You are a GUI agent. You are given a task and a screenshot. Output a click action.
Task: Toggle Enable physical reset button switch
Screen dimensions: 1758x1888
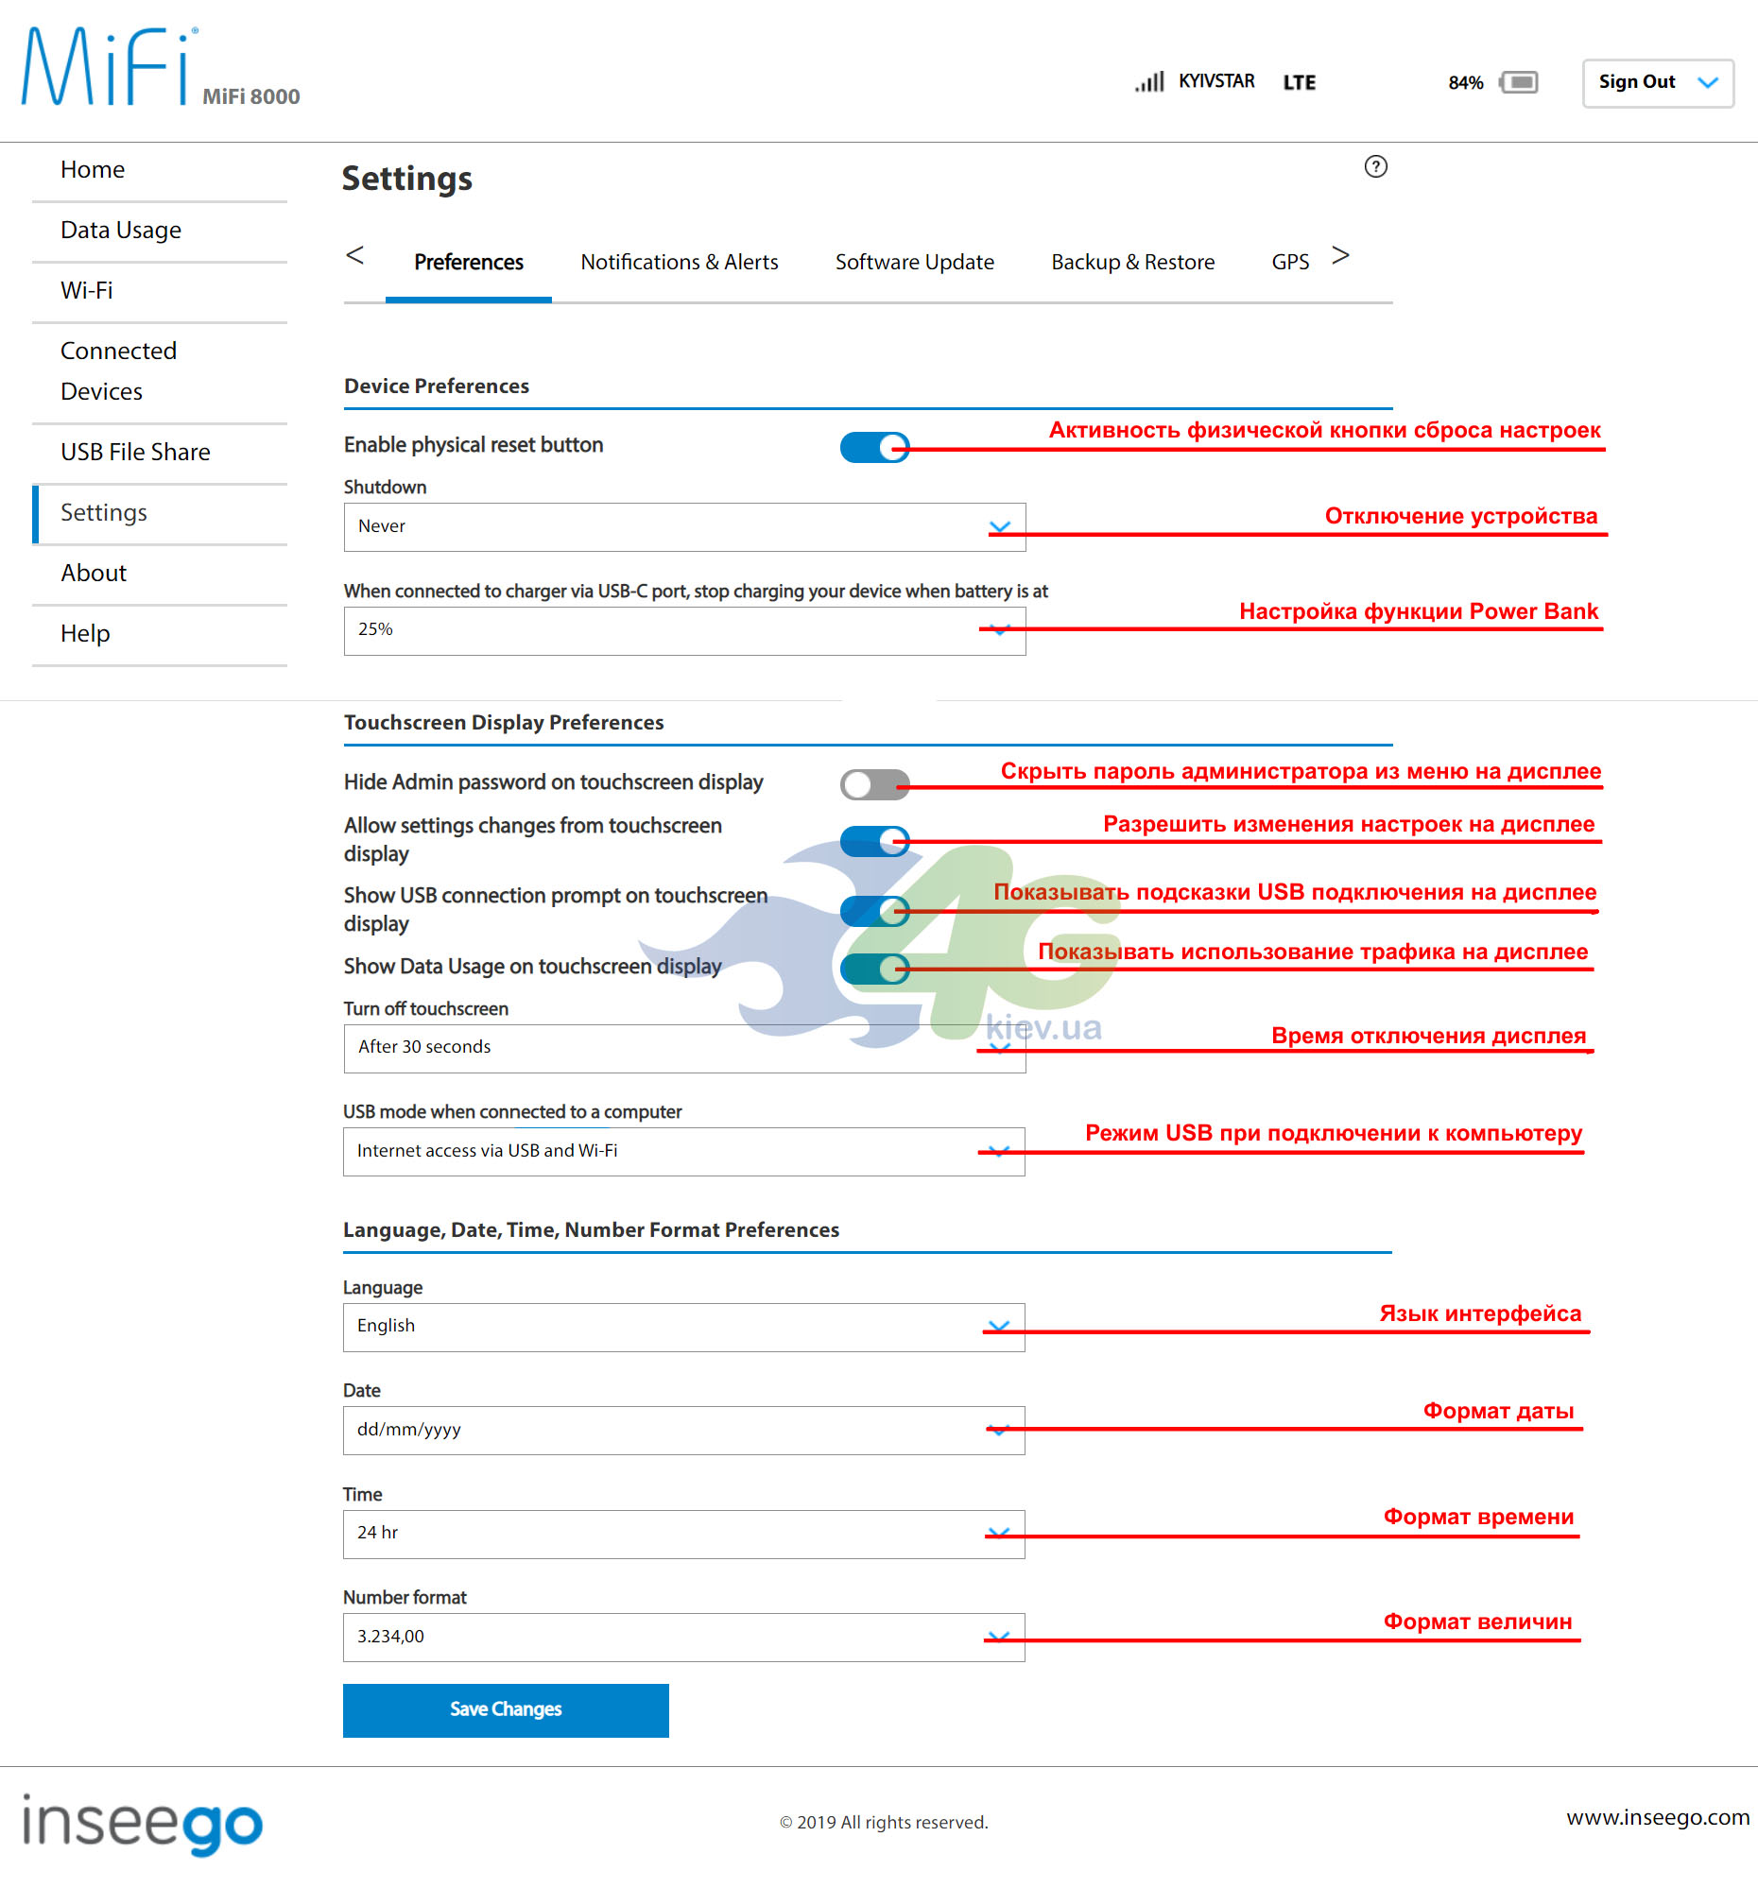pos(873,446)
